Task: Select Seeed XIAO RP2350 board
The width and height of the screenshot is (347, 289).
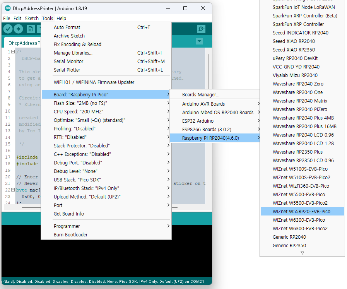Action: pyautogui.click(x=302, y=50)
